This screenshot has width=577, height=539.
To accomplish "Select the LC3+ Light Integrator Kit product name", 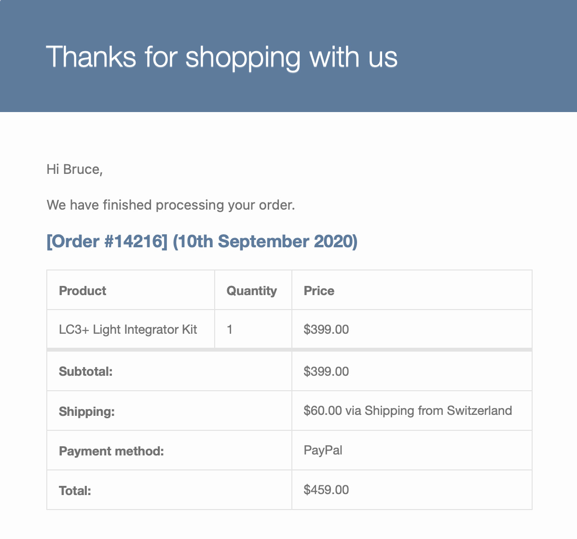I will [x=128, y=329].
